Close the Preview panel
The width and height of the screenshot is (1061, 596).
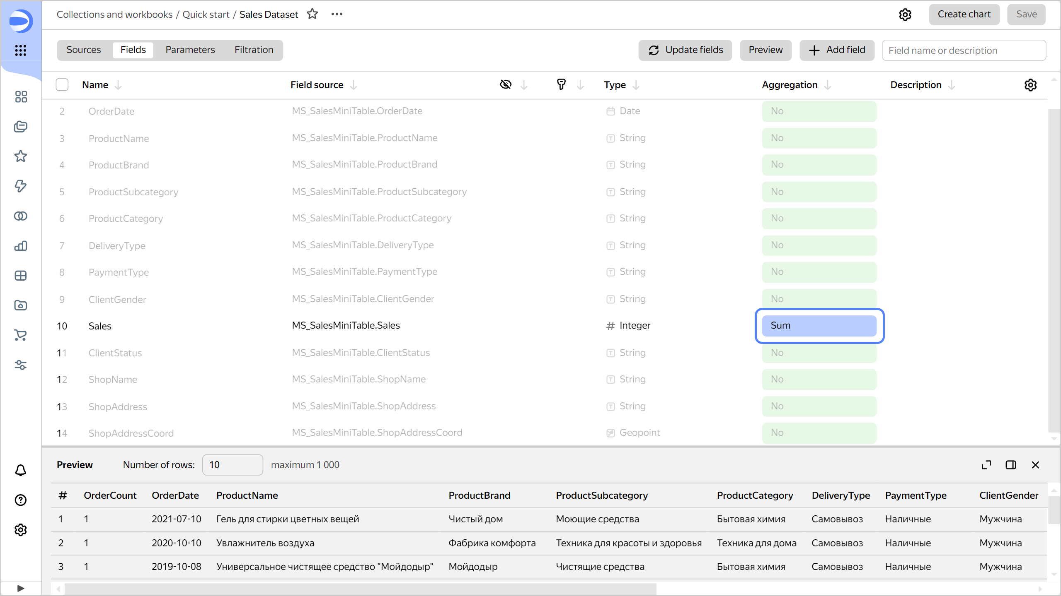[x=1035, y=465]
